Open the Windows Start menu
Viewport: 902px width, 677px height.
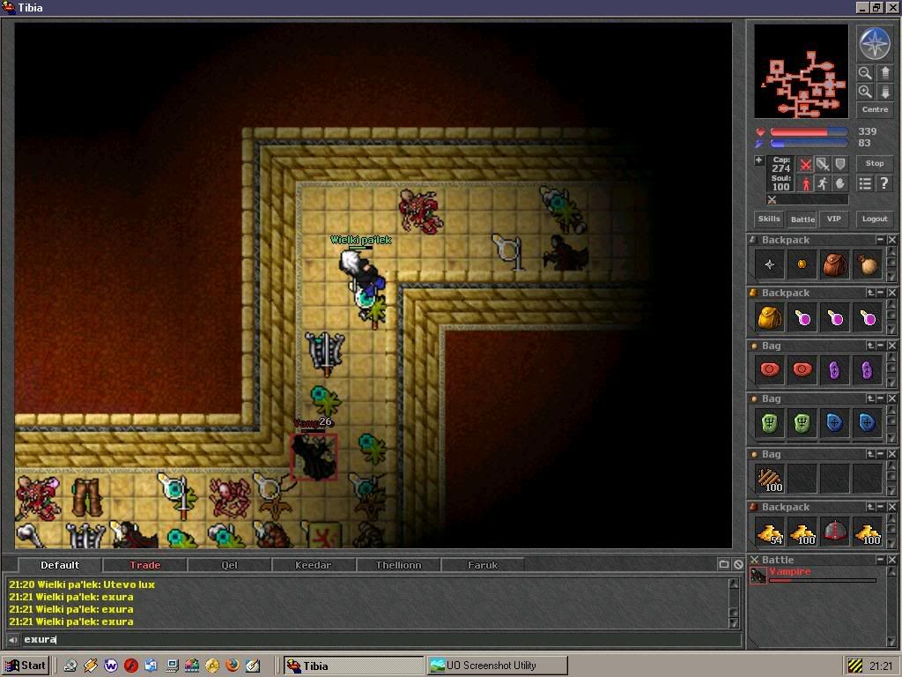pos(25,666)
